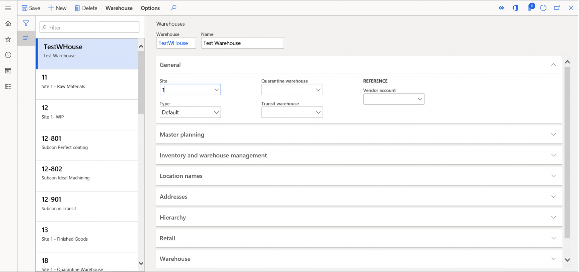The image size is (579, 272).
Task: View recently opened items via clock icon
Action: pyautogui.click(x=8, y=55)
